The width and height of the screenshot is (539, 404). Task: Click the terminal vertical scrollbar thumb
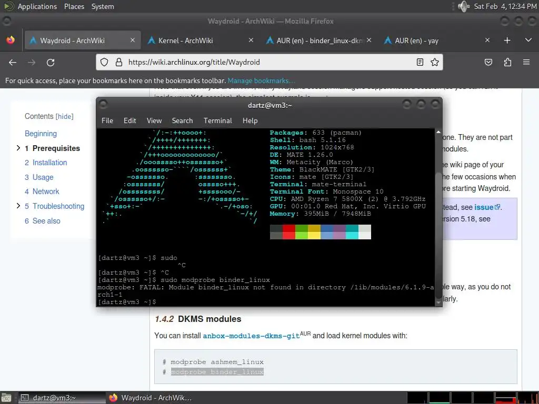[x=438, y=235]
